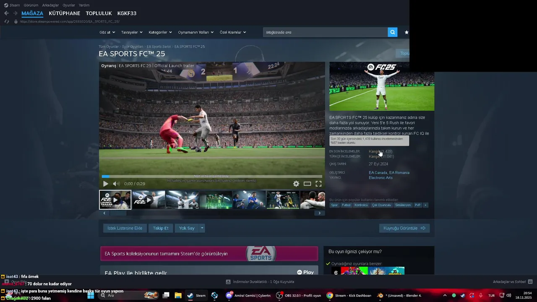Switch to Steam window in taskbar
This screenshot has width=537, height=302.
(196, 295)
